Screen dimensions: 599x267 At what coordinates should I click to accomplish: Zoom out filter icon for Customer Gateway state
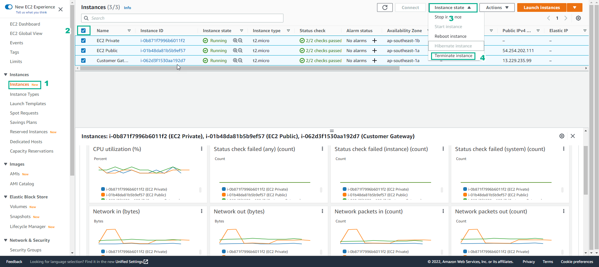240,61
